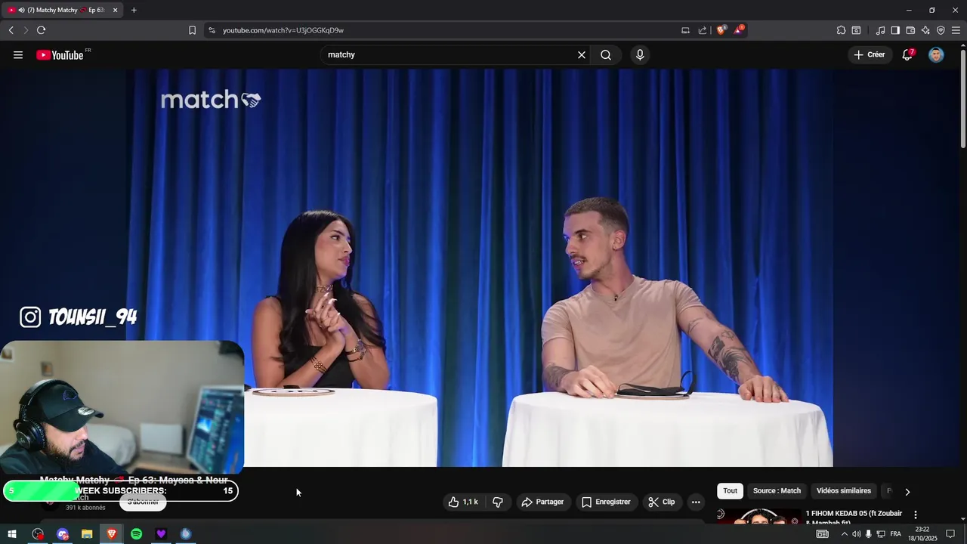Open the volume tray icon

point(856,534)
